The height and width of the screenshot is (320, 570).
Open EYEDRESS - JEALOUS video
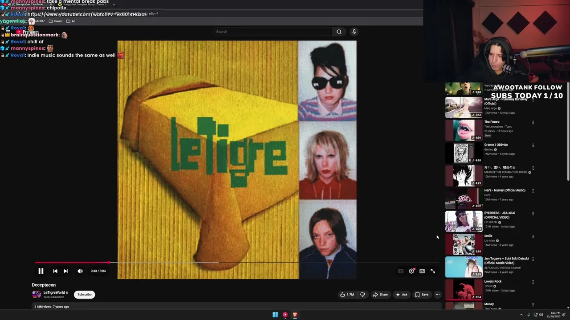(464, 221)
